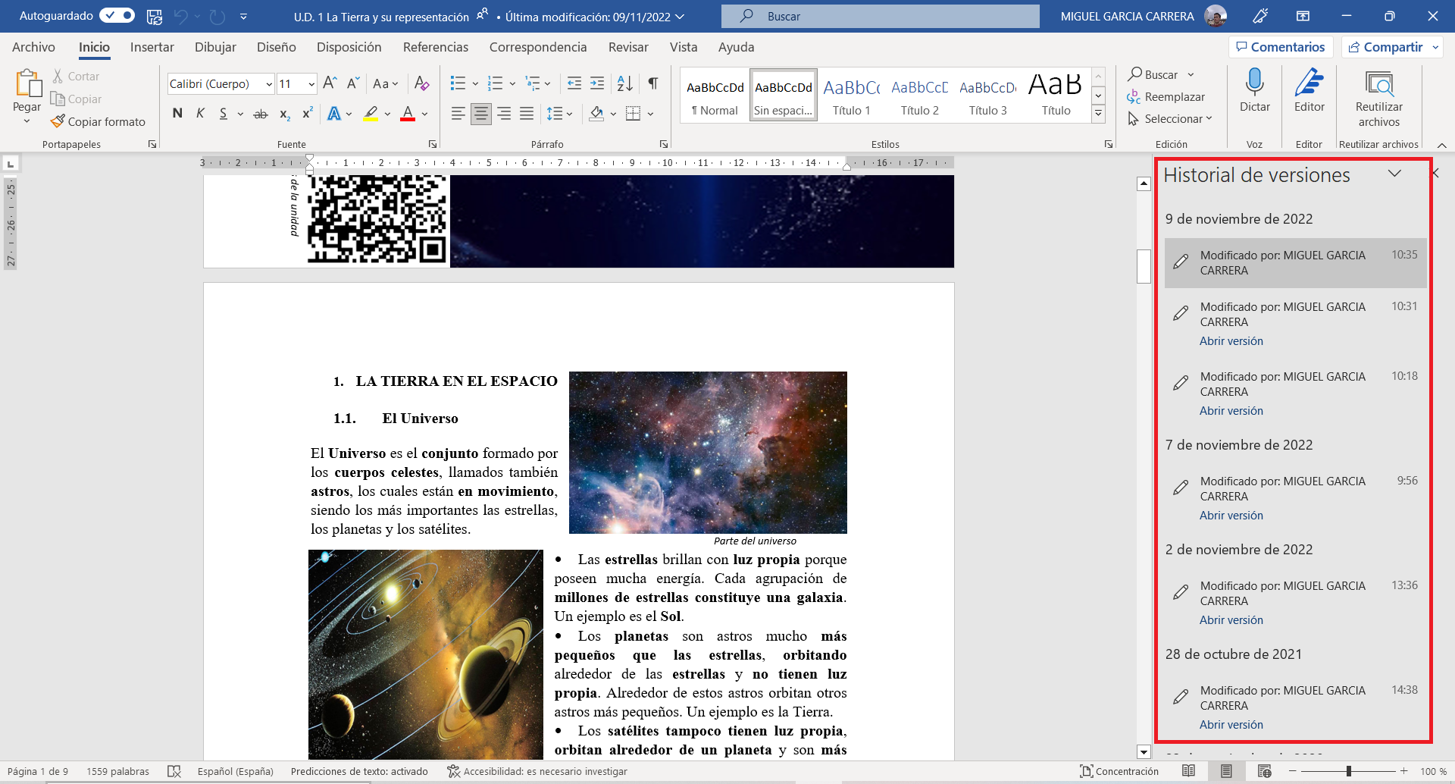
Task: Expand the Historial de versiones panel chevron
Action: [1394, 174]
